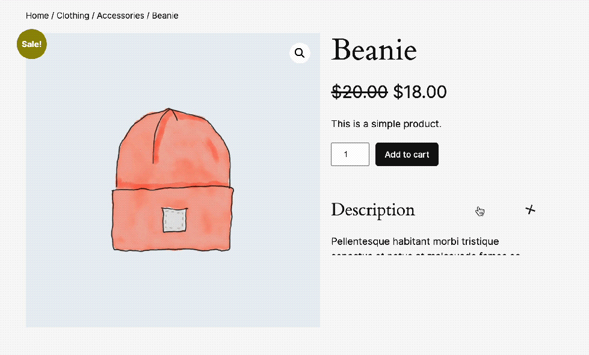Click the 'This is a simple product' text

386,124
